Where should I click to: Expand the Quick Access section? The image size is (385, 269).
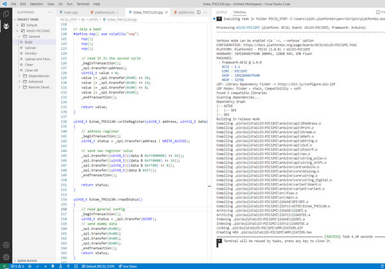[x=27, y=261]
